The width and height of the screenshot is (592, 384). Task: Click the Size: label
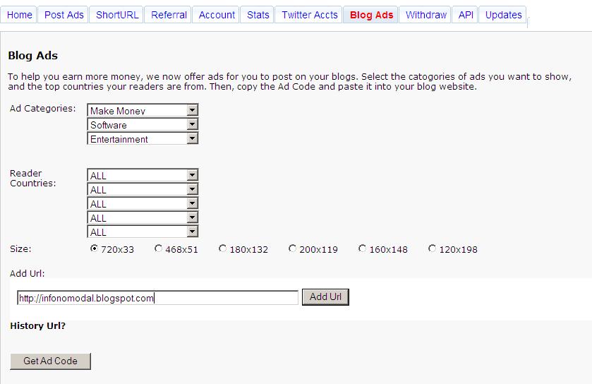20,249
